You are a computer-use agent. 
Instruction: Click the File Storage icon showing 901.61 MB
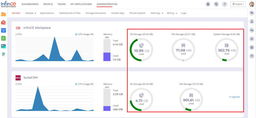[191, 95]
